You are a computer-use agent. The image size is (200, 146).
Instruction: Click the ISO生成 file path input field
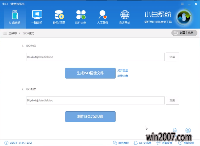tap(95, 57)
